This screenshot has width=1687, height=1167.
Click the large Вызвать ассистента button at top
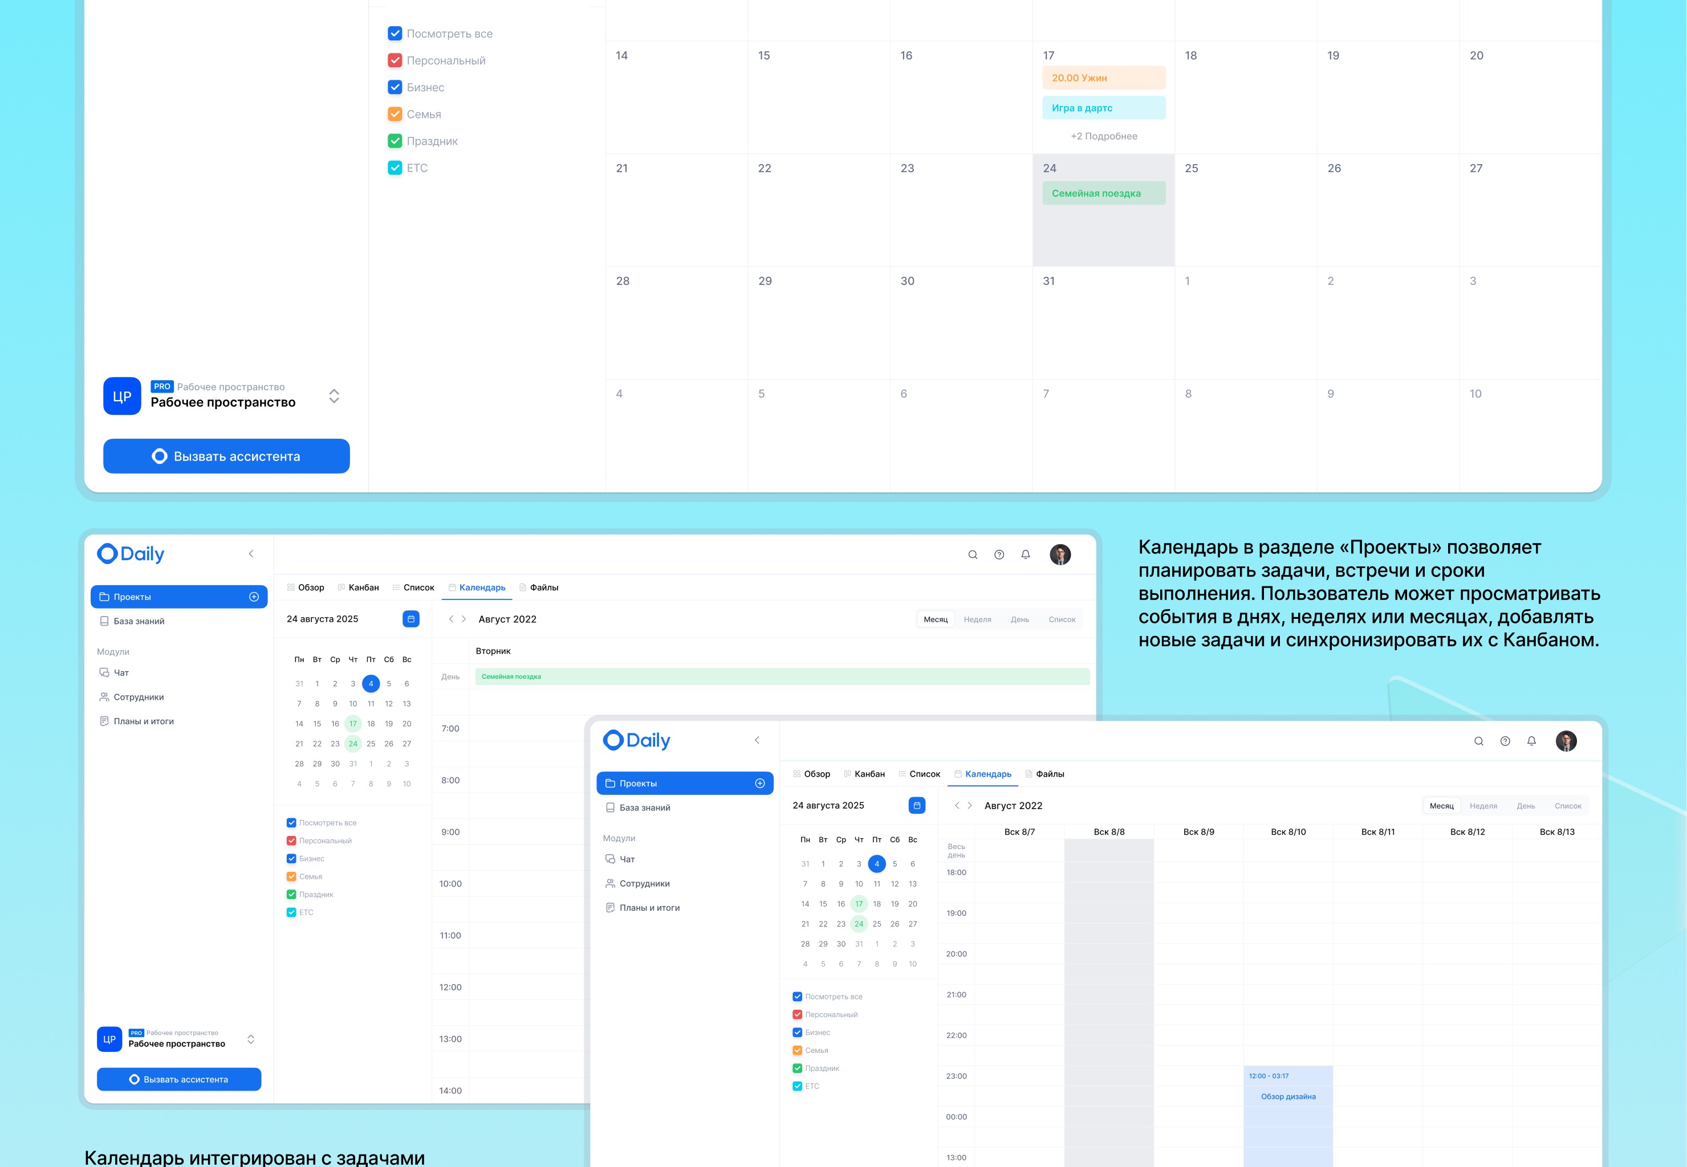tap(226, 456)
